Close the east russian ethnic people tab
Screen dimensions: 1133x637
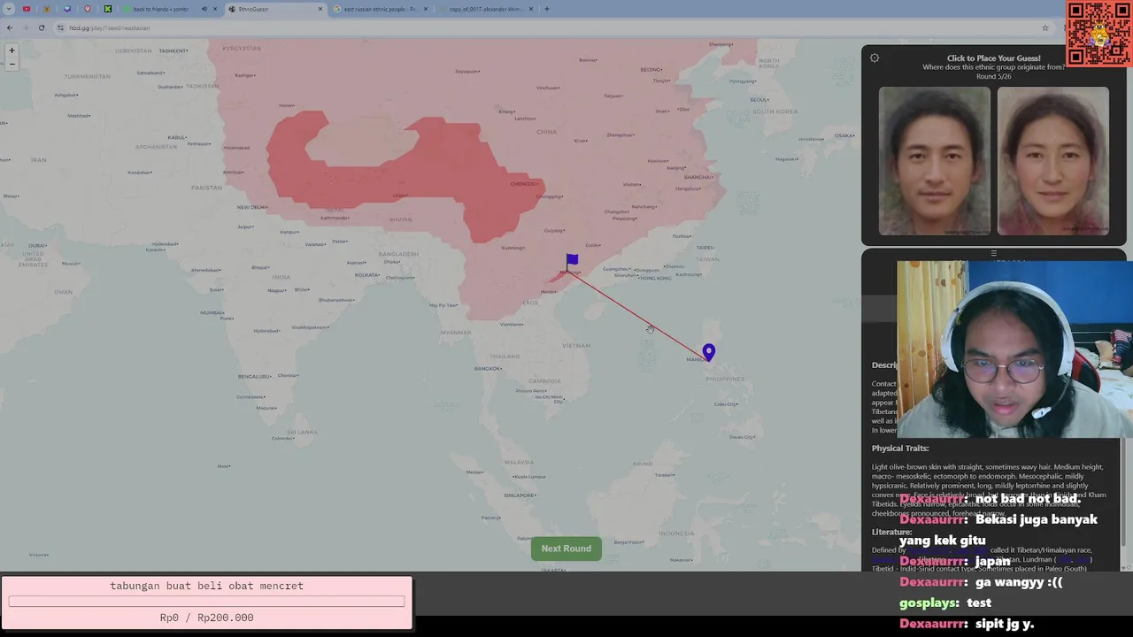click(x=426, y=9)
